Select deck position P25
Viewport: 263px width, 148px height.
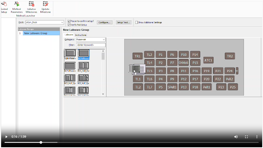click(x=233, y=87)
